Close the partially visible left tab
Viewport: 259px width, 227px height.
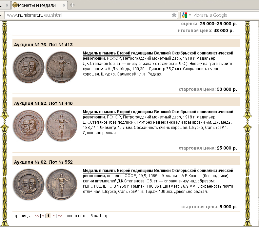click(x=7, y=6)
